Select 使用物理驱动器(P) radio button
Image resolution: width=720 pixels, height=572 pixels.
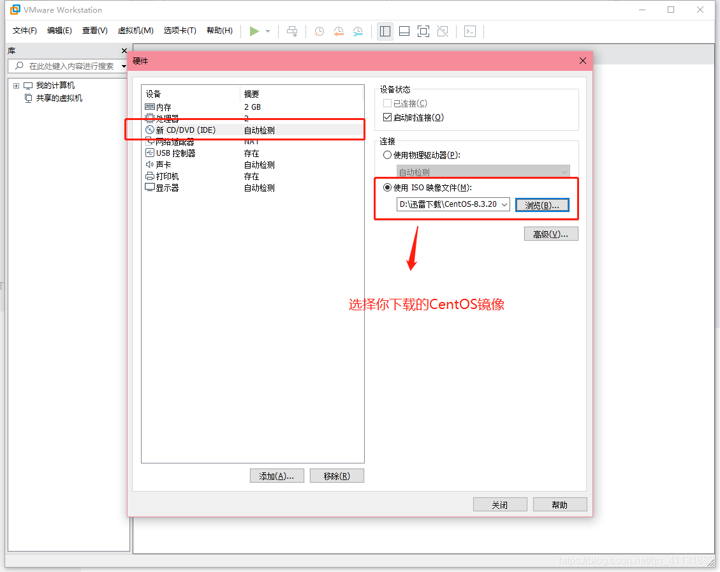click(x=387, y=155)
